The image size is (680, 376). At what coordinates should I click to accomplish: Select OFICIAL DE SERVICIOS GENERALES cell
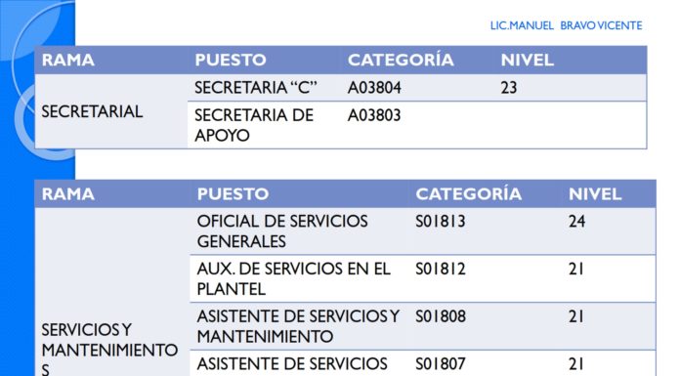[x=282, y=231]
